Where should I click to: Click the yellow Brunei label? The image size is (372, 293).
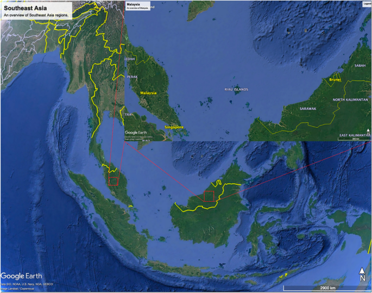coord(335,79)
